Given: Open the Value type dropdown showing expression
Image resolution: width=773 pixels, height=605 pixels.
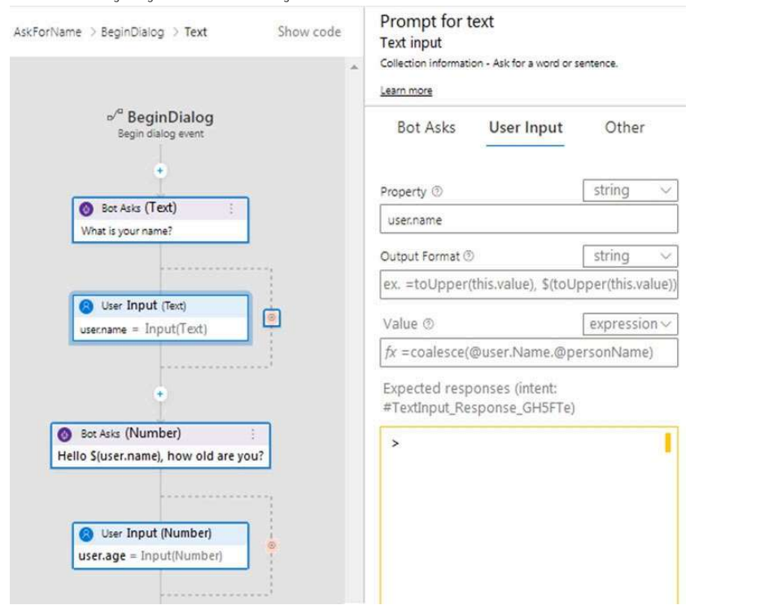Looking at the screenshot, I should (x=630, y=324).
